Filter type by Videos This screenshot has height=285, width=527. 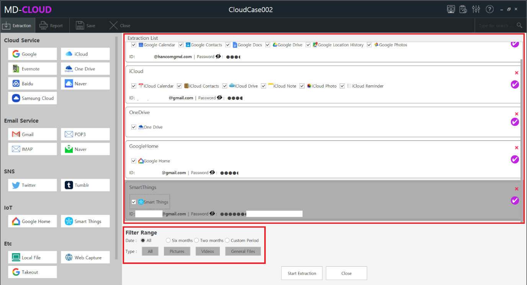click(208, 251)
